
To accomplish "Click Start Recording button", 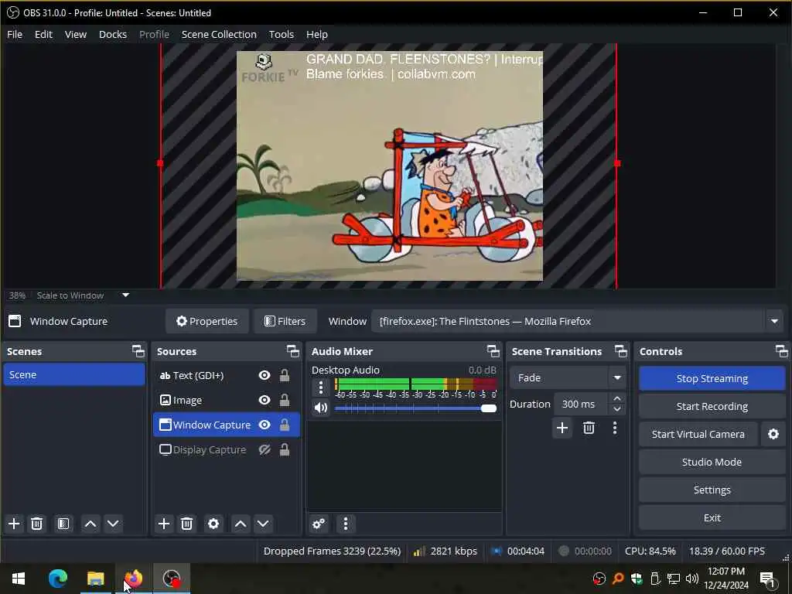I will click(x=712, y=406).
